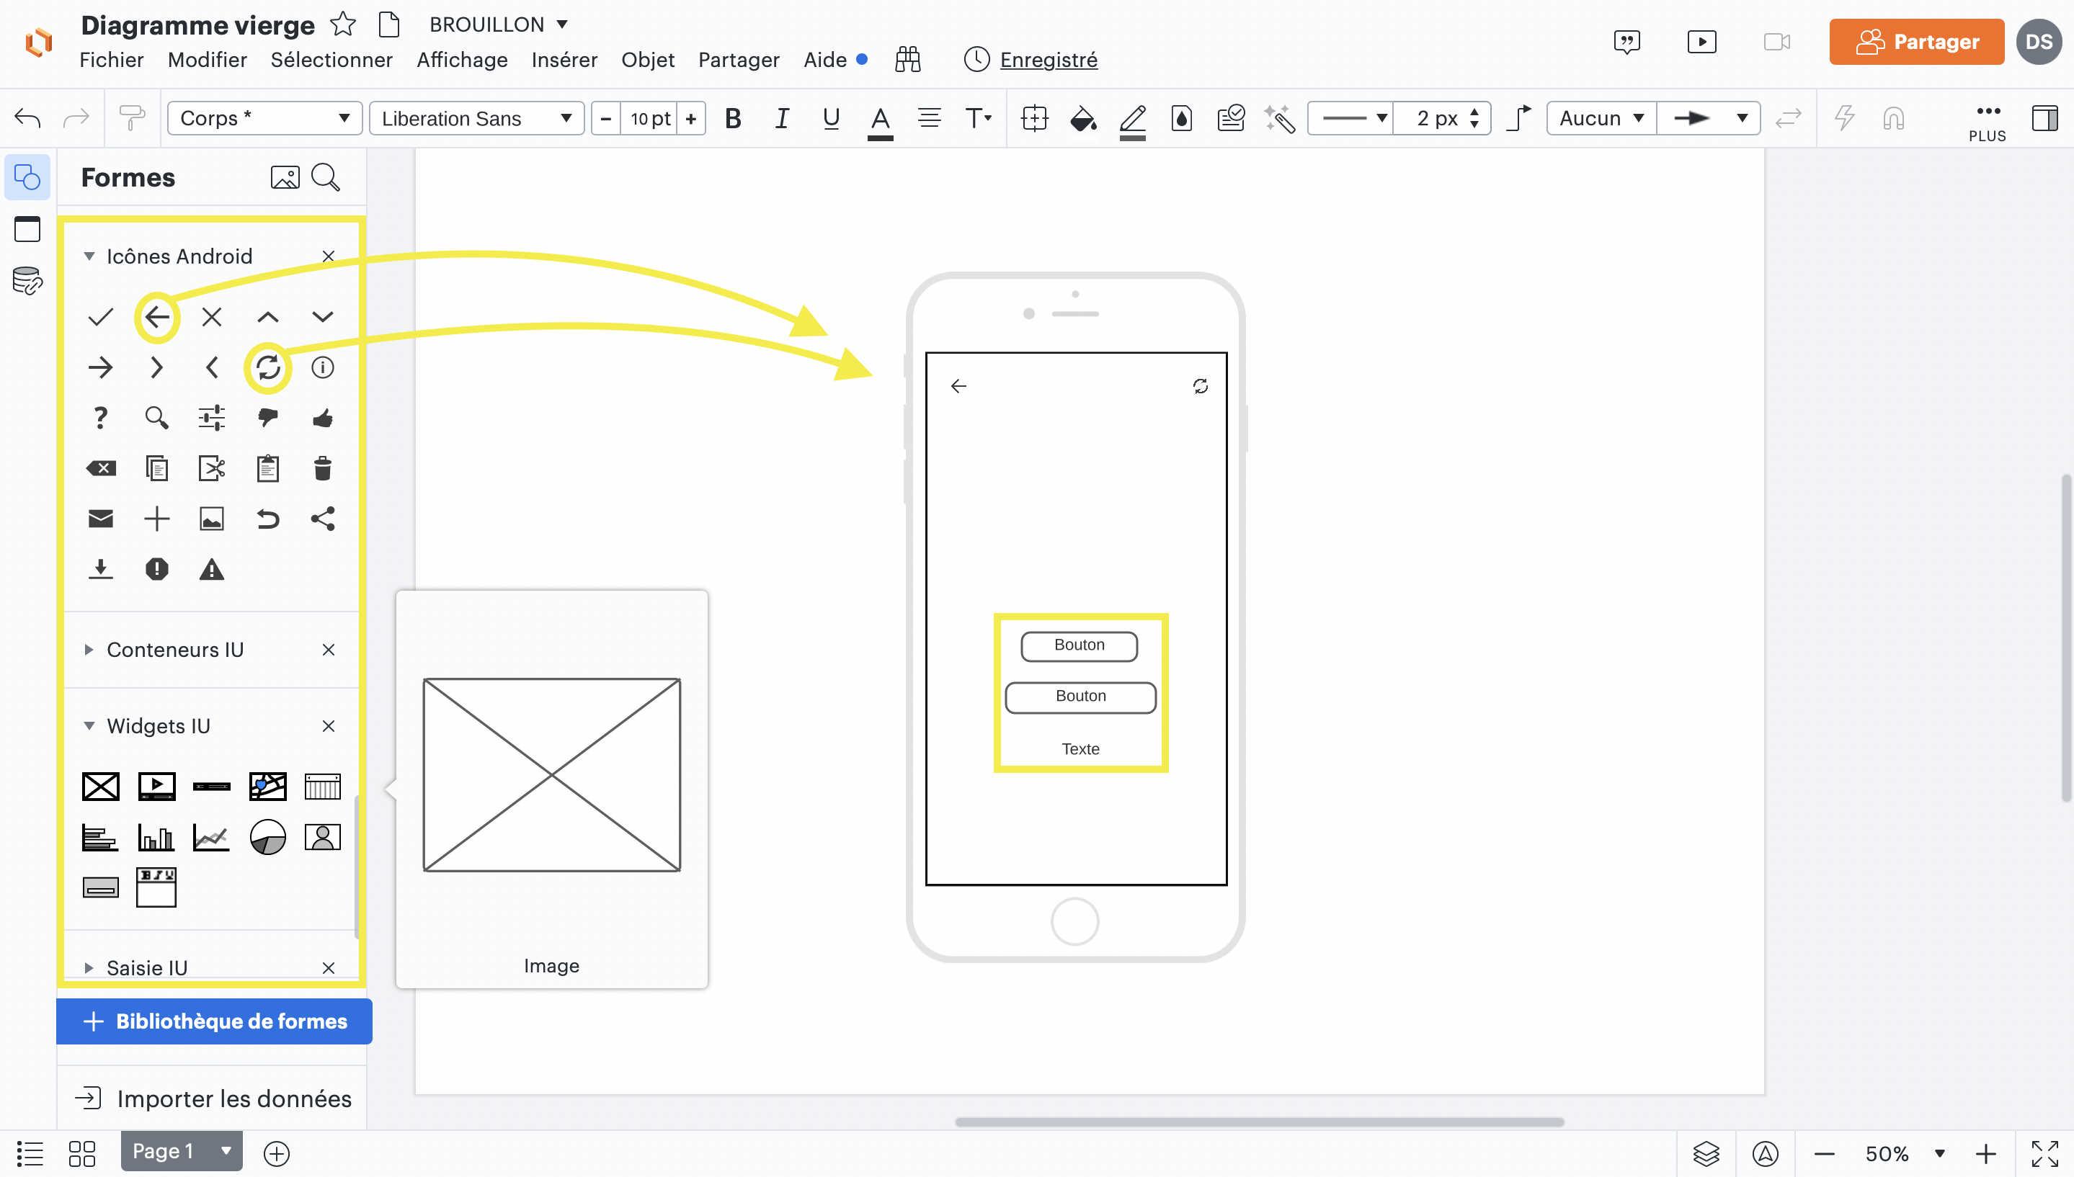Toggle underline text formatting
The height and width of the screenshot is (1177, 2074).
(x=830, y=119)
